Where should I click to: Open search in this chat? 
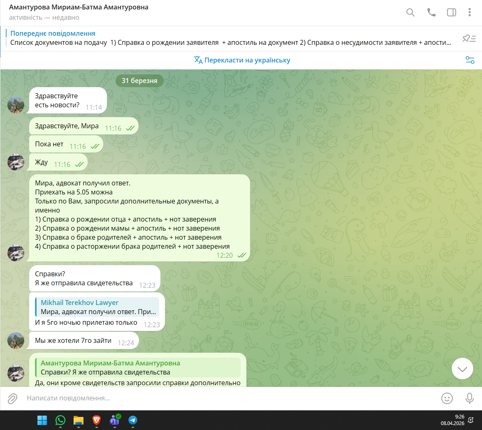[410, 12]
